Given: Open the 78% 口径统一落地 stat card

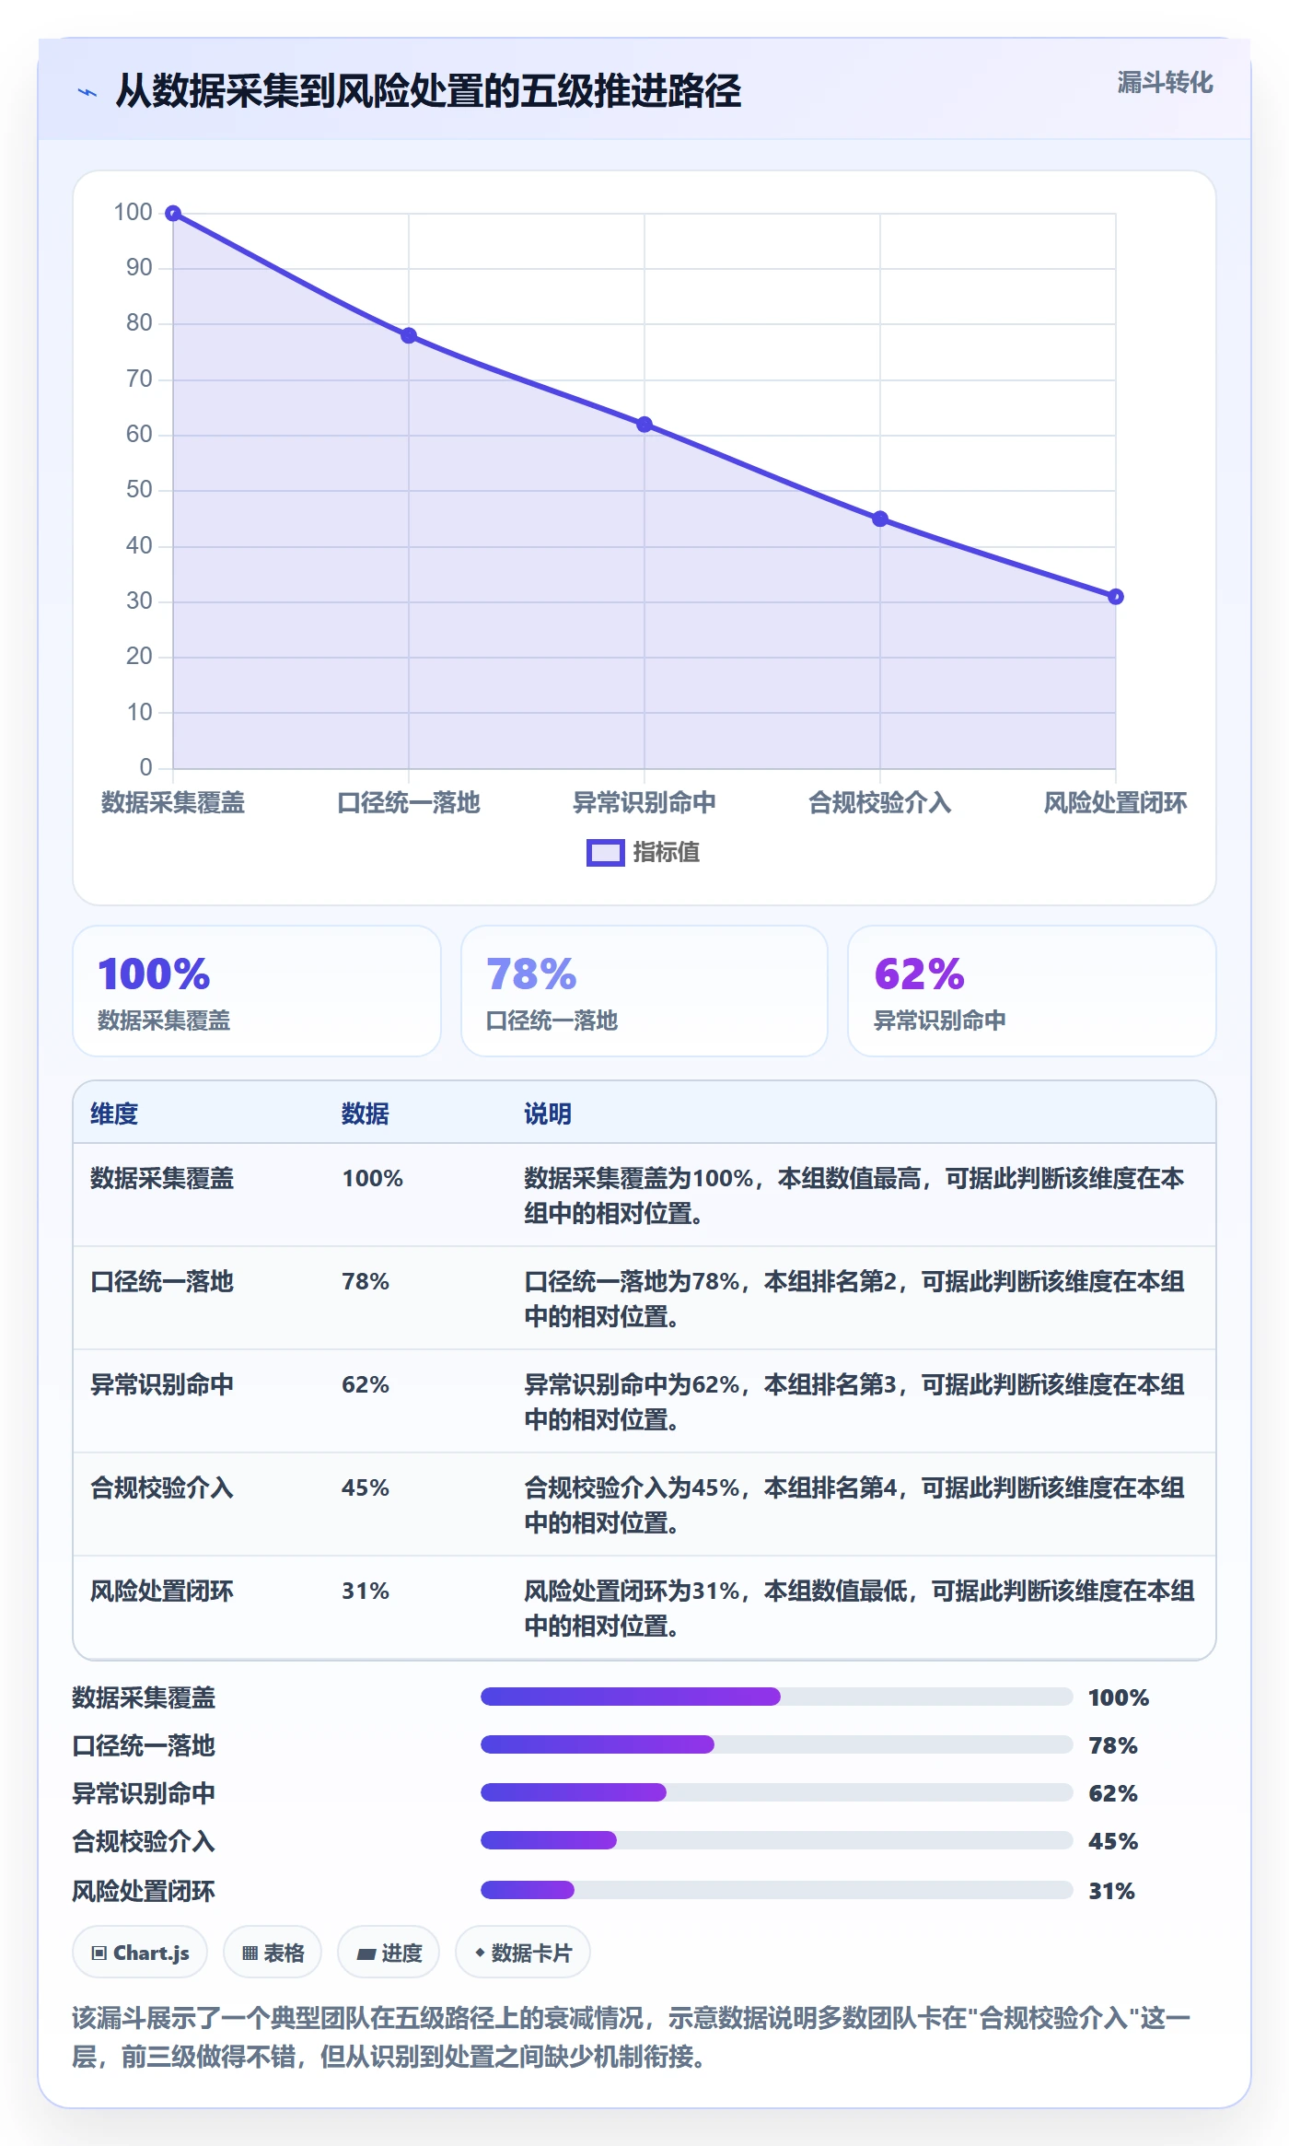Looking at the screenshot, I should (x=644, y=991).
